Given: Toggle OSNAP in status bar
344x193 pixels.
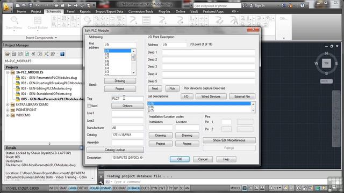Looking at the screenshot, I should [x=106, y=188].
